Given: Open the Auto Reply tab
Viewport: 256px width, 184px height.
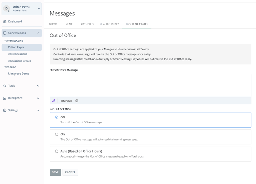Looking at the screenshot, I should click(x=110, y=24).
